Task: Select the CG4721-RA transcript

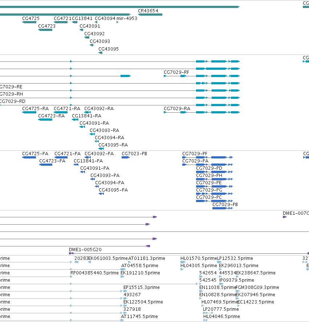Action: (61, 112)
